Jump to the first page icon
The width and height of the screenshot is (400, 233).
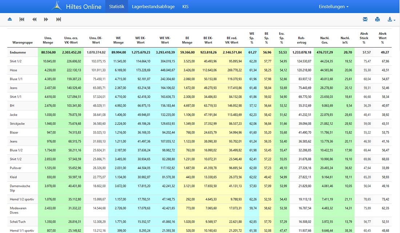22,19
